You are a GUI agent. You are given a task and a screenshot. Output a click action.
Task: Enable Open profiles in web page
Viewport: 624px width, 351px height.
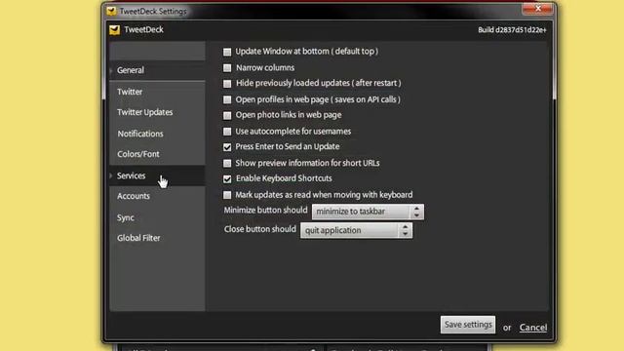(x=227, y=99)
